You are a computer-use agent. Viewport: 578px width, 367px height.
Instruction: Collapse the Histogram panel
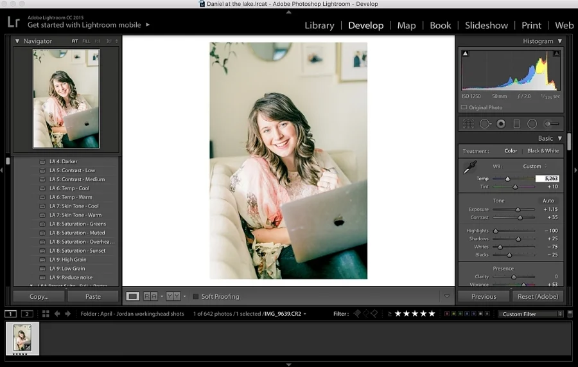(x=560, y=41)
